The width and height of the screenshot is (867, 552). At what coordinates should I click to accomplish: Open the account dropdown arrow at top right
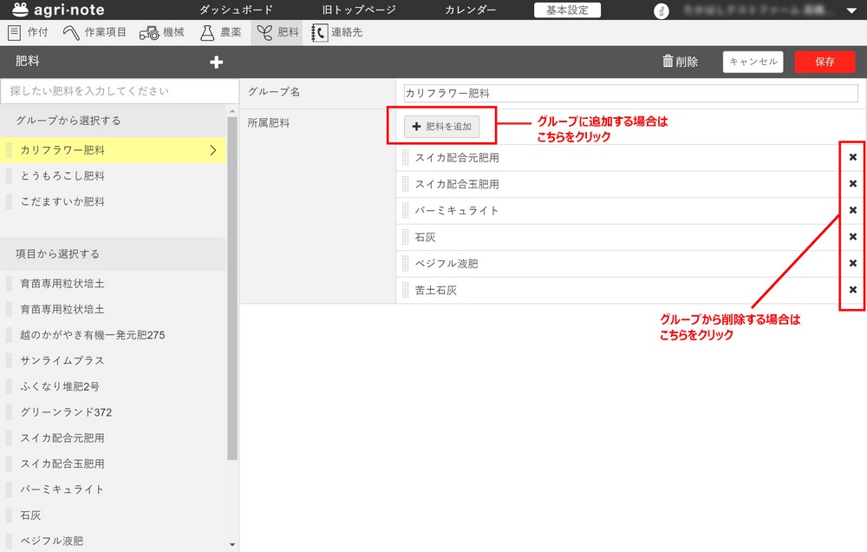(851, 11)
